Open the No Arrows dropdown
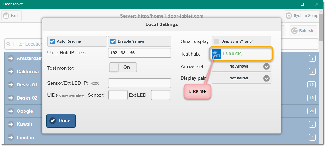The image size is (326, 147). click(241, 66)
